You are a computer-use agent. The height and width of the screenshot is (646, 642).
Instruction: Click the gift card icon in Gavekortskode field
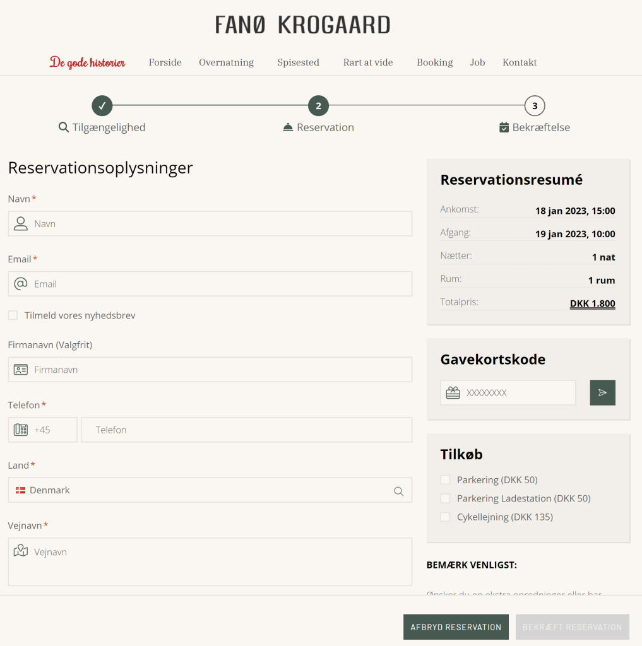453,392
